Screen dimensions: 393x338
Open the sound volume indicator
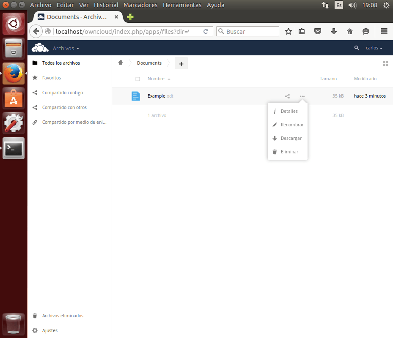click(x=352, y=5)
